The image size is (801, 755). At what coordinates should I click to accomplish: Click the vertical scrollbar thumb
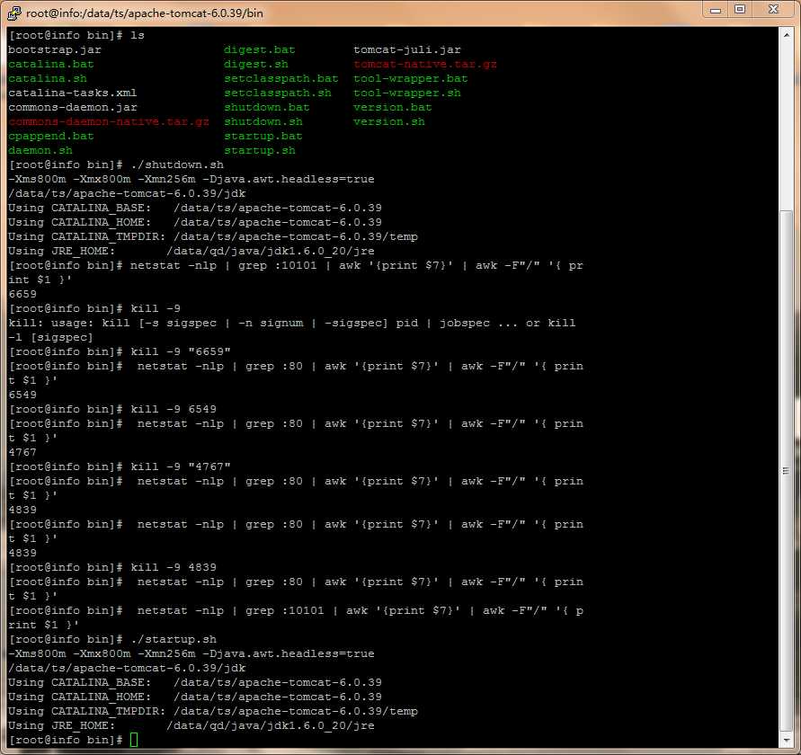pyautogui.click(x=787, y=470)
